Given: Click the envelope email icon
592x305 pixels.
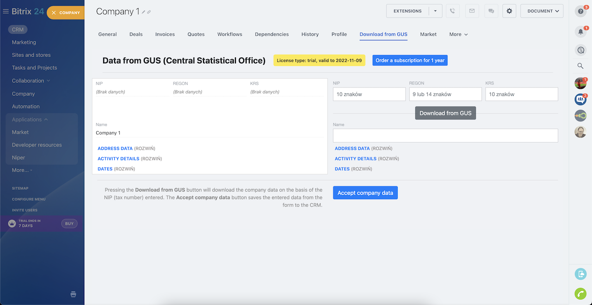Looking at the screenshot, I should click(x=472, y=11).
